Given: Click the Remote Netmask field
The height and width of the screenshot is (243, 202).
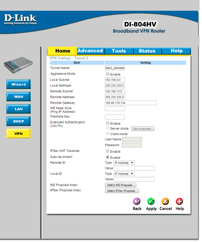Looking at the screenshot, I should tap(115, 97).
